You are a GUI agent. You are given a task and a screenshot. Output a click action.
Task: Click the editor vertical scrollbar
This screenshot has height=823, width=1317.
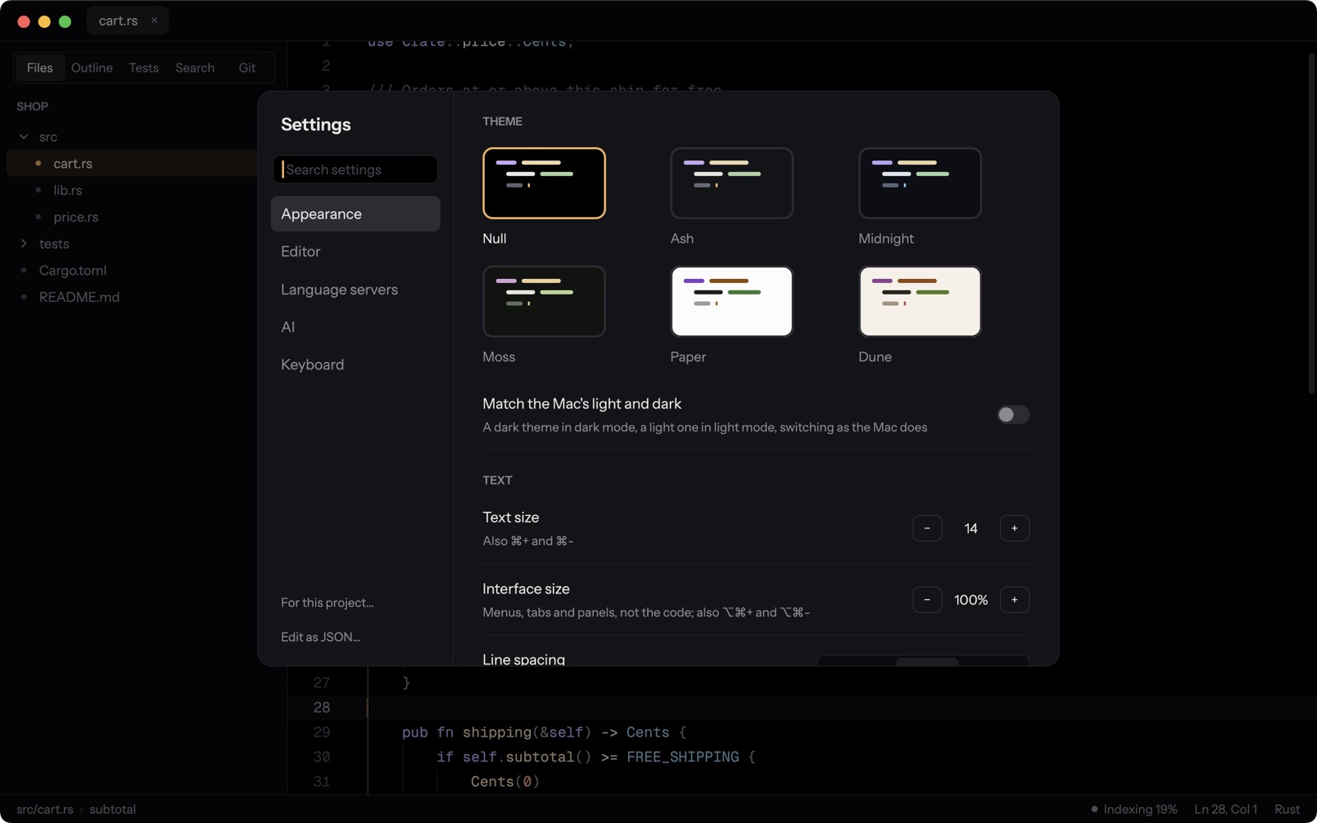(x=1311, y=224)
